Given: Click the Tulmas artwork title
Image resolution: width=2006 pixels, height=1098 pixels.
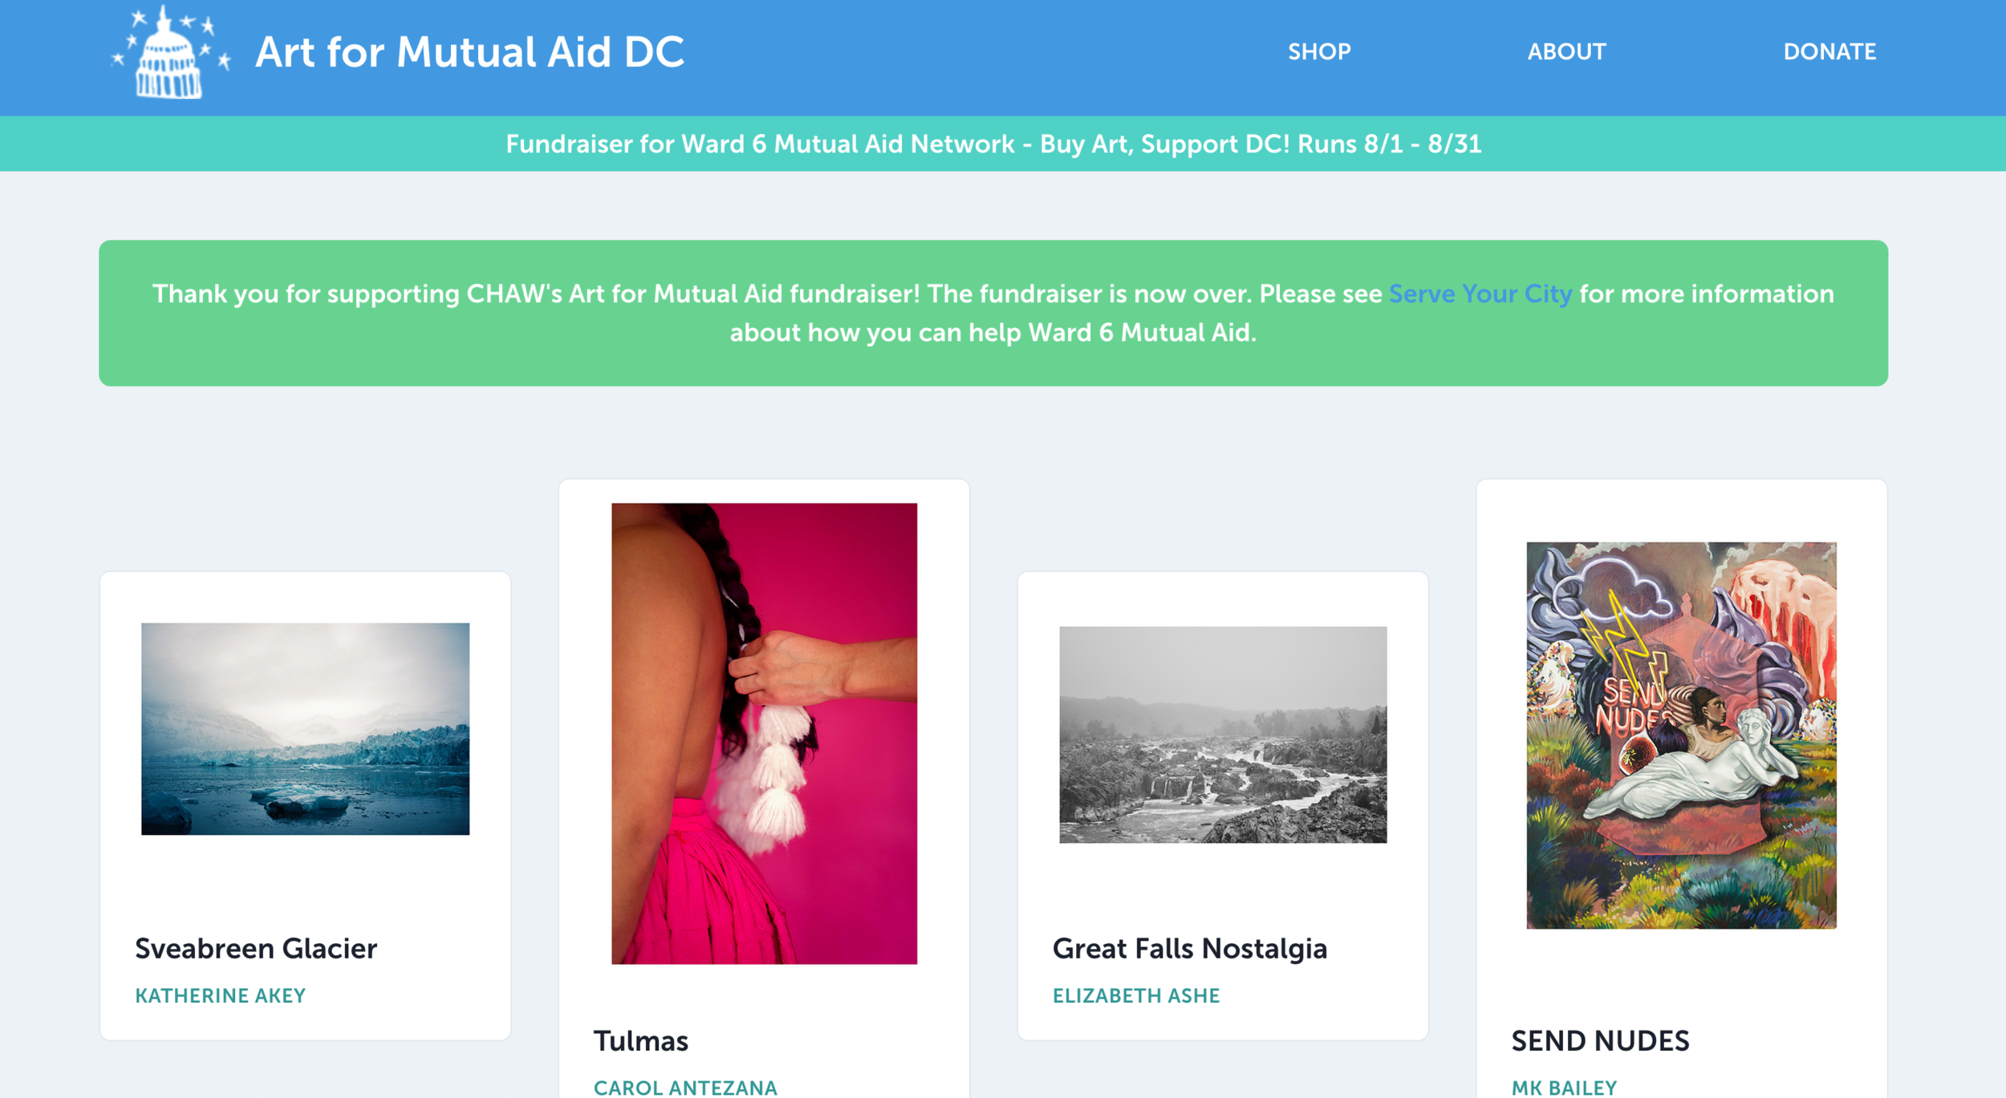Looking at the screenshot, I should 640,1040.
